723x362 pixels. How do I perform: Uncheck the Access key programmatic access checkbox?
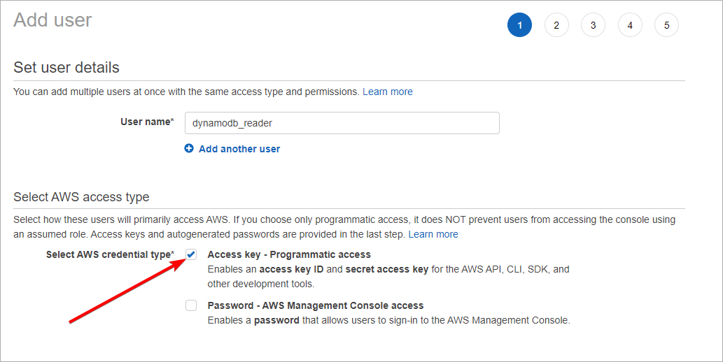point(191,254)
